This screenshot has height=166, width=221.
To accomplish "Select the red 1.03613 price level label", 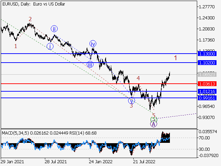I will (x=207, y=84).
